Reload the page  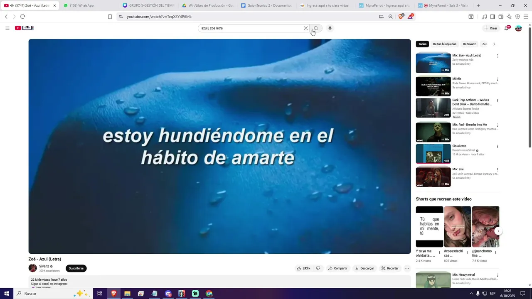22,17
